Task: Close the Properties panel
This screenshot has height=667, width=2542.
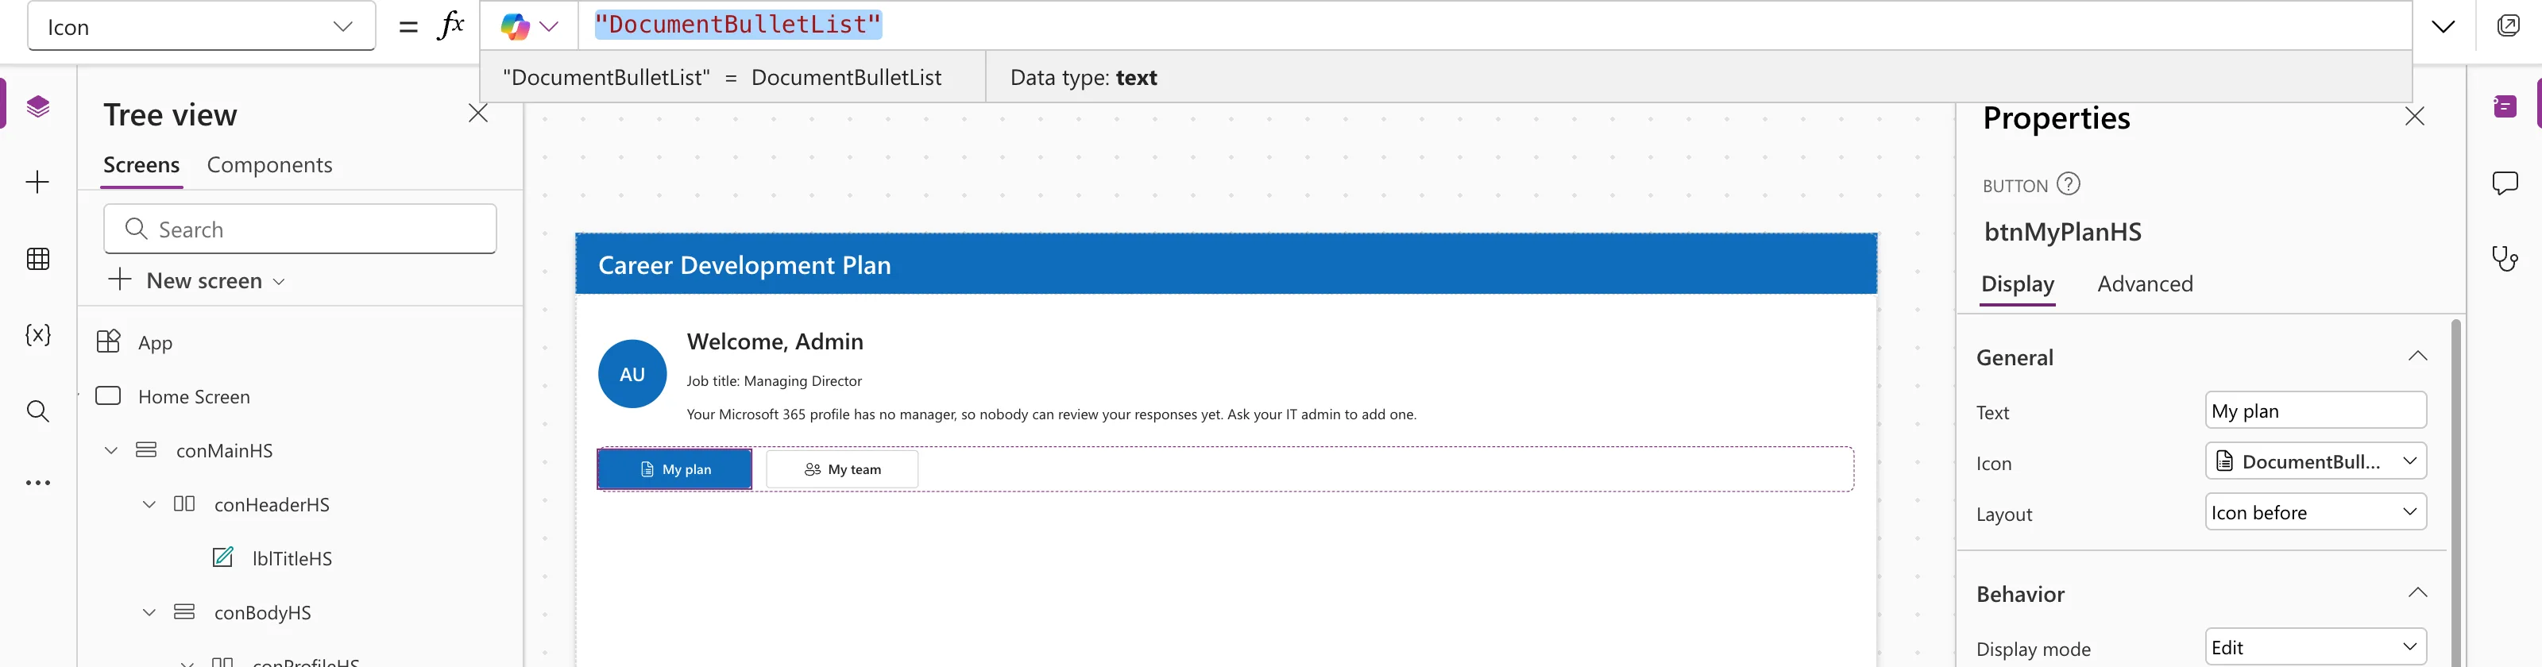Action: pos(2414,117)
